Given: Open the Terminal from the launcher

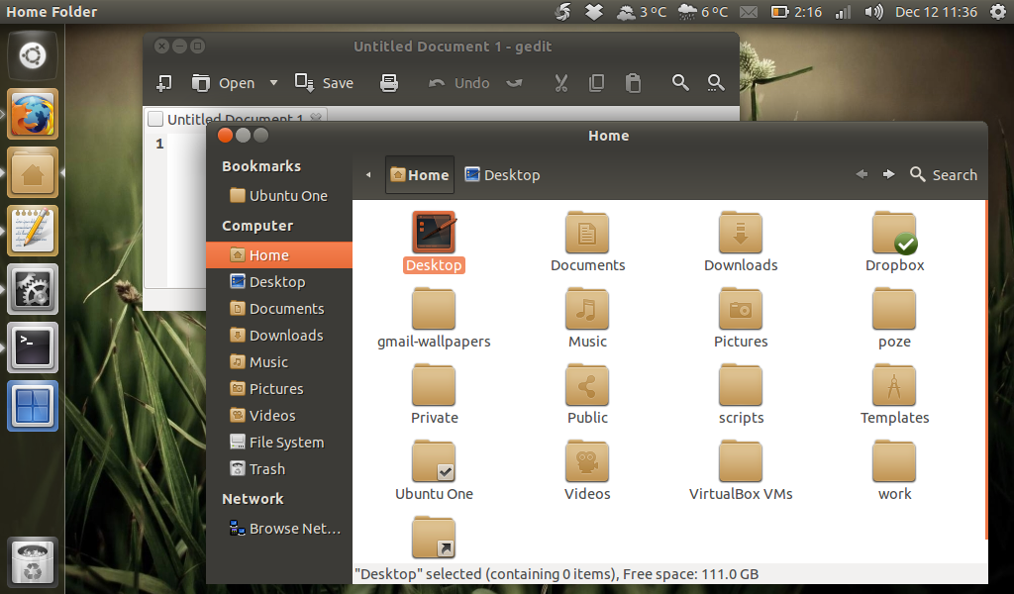Looking at the screenshot, I should [x=33, y=347].
